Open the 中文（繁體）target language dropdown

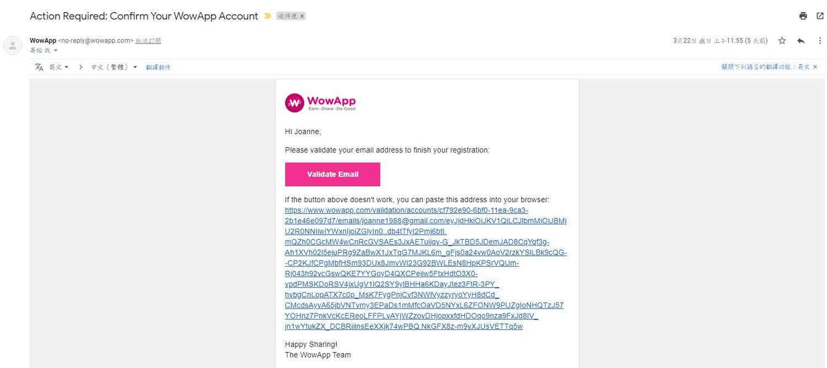point(114,67)
